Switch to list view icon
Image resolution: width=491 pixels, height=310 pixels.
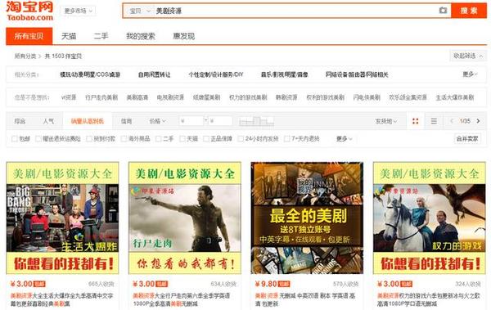[434, 121]
